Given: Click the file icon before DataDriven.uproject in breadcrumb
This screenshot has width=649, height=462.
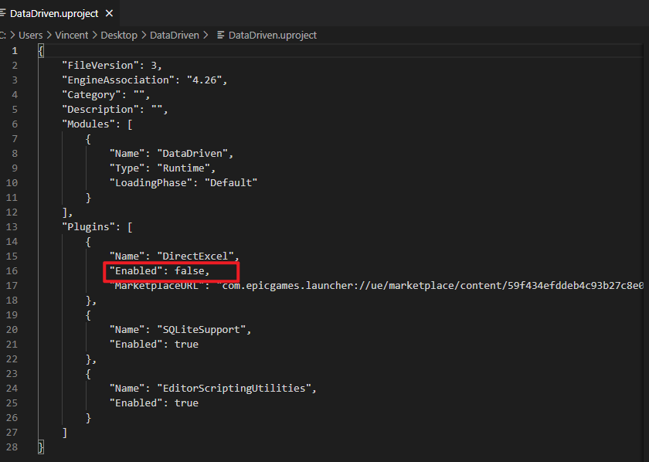Looking at the screenshot, I should pyautogui.click(x=221, y=36).
